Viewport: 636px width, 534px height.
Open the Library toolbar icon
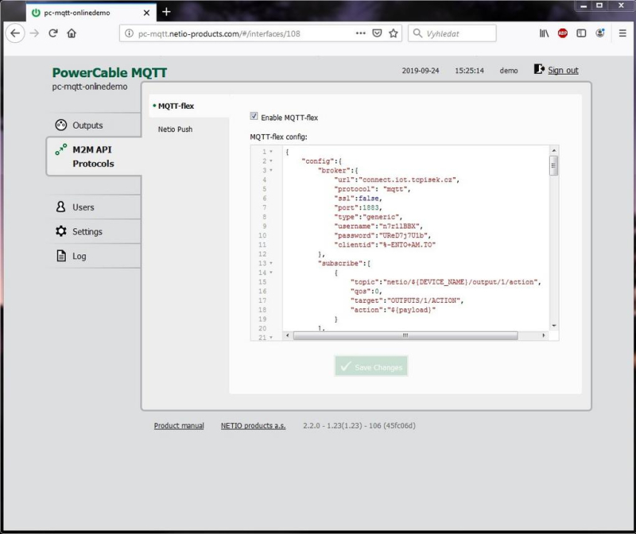coord(544,33)
